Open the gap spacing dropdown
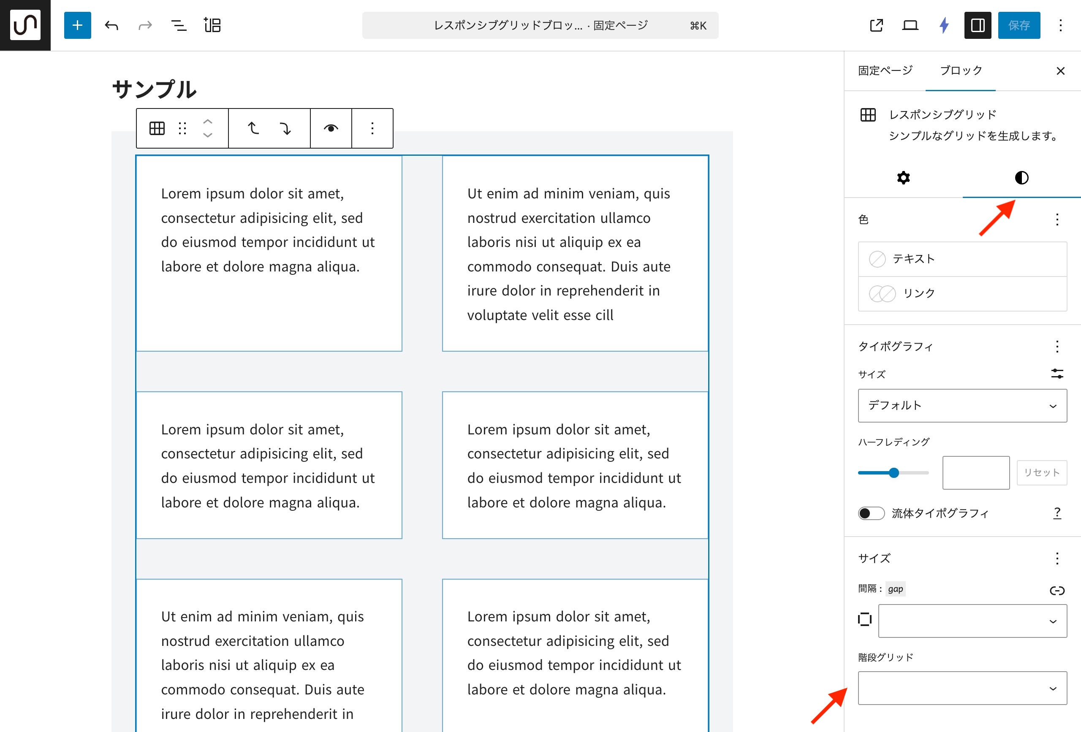 [x=972, y=621]
